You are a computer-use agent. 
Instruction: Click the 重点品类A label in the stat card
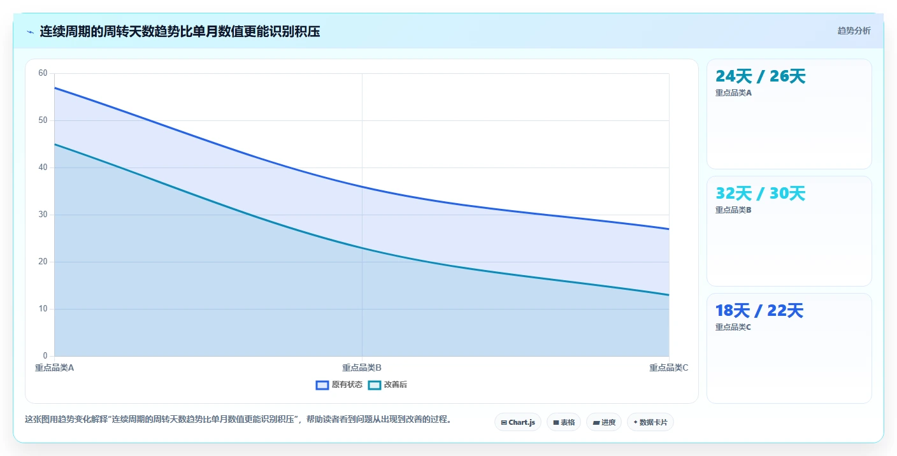(733, 93)
